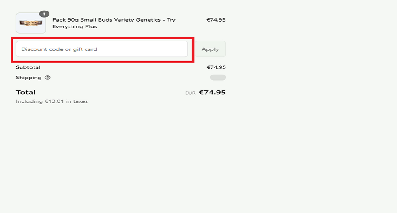
Task: Click the product line price €74.95
Action: pos(216,19)
